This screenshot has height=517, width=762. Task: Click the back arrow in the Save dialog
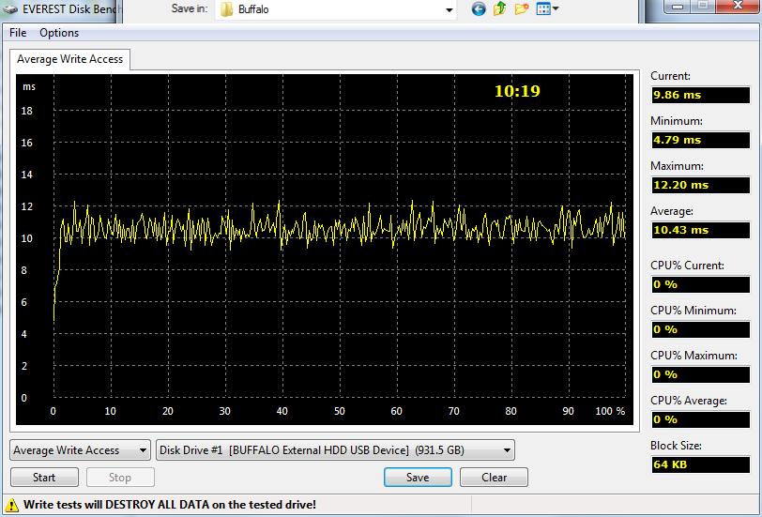click(479, 9)
